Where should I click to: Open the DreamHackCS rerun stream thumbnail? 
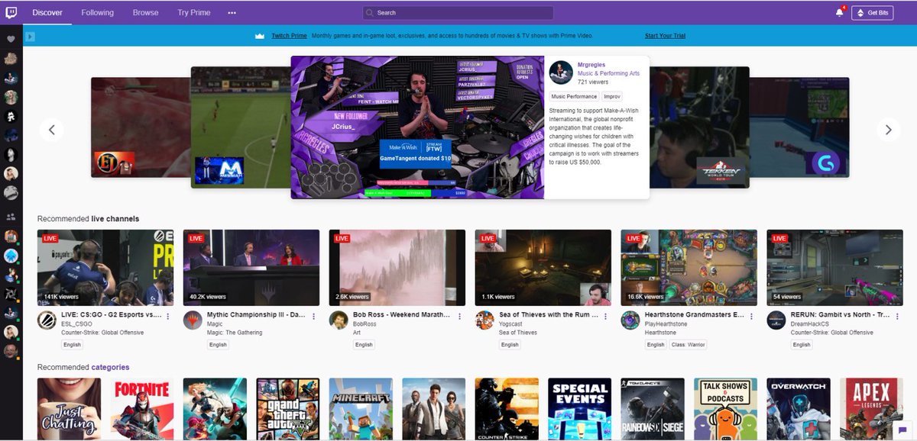tap(835, 268)
